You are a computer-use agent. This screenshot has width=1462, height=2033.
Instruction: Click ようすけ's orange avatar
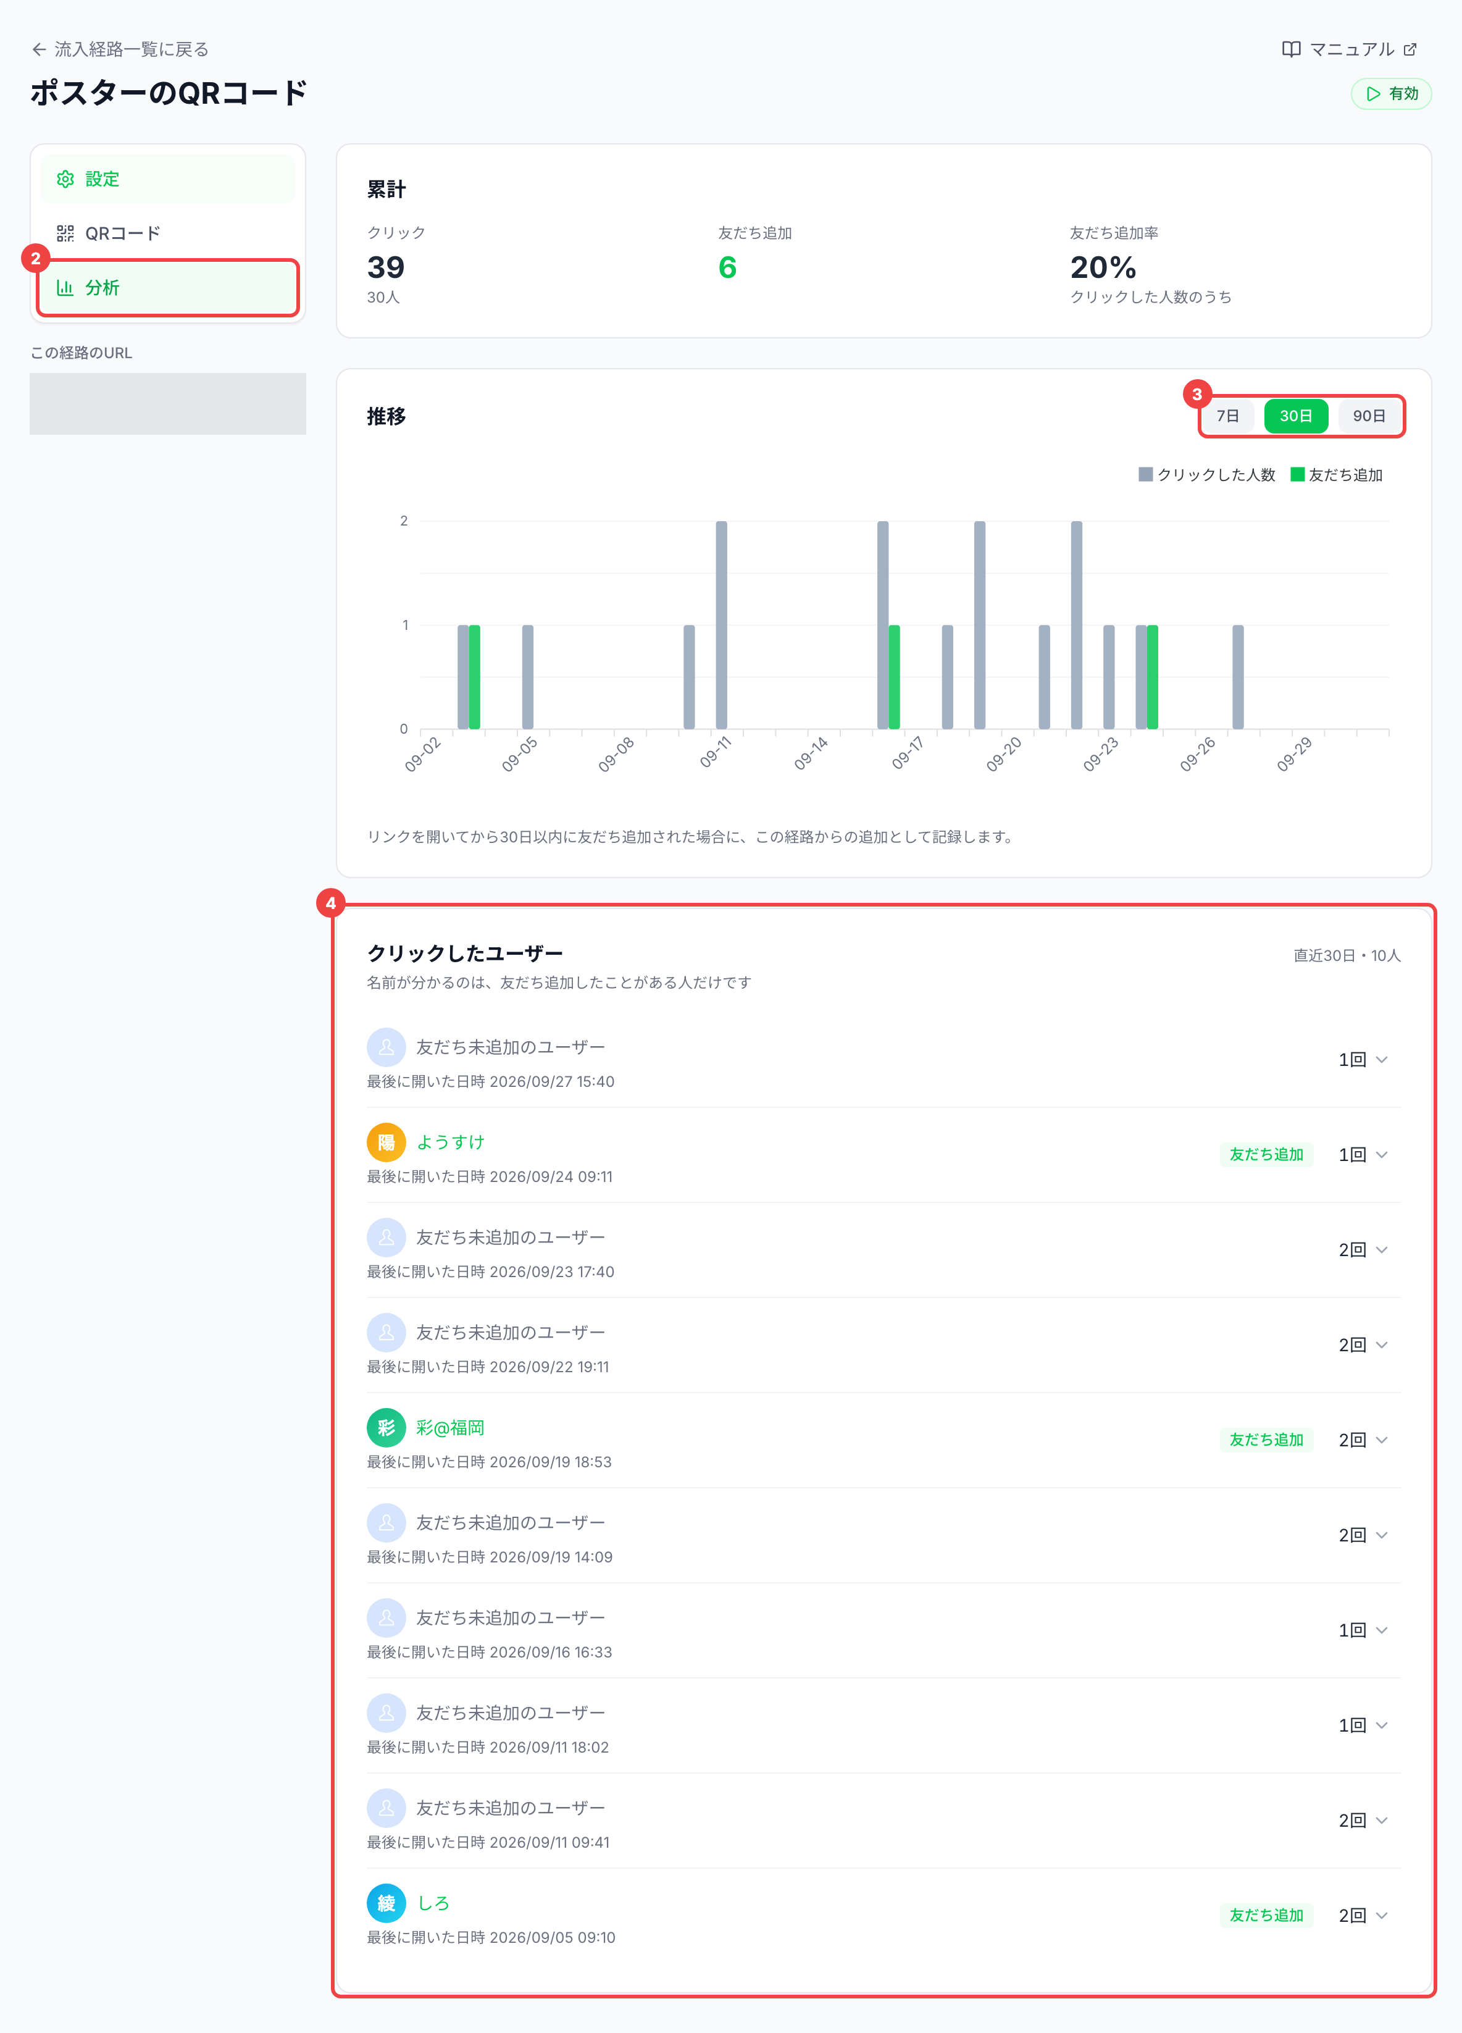click(x=386, y=1142)
